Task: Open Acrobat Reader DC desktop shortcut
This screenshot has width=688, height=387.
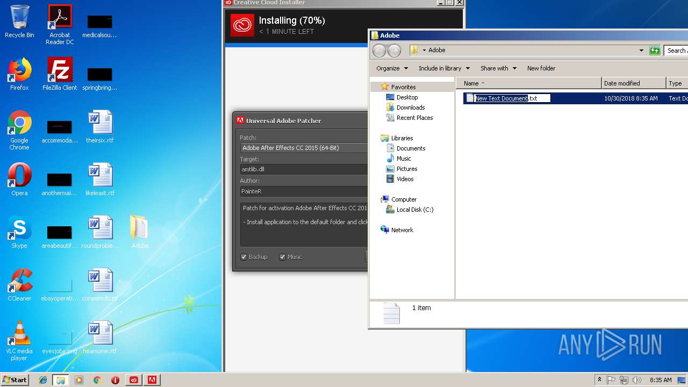Action: click(x=60, y=25)
